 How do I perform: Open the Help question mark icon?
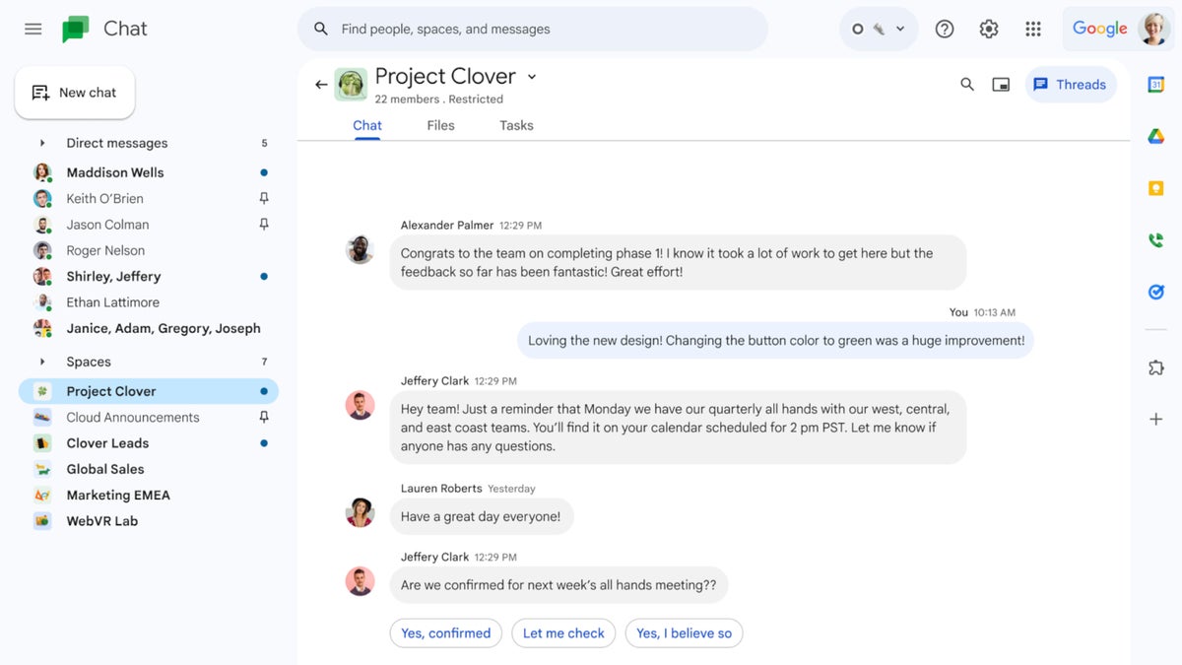point(945,29)
